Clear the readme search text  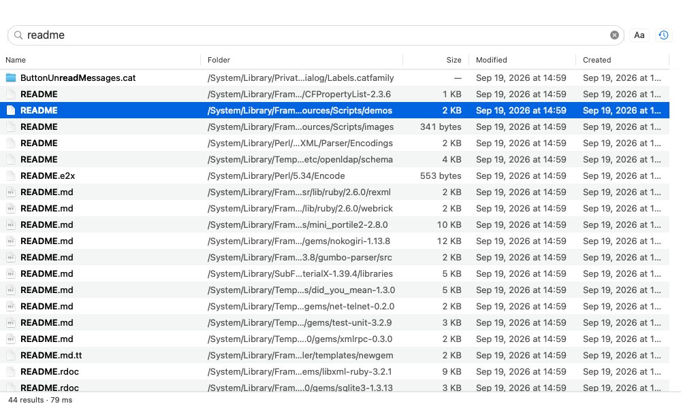(x=614, y=35)
